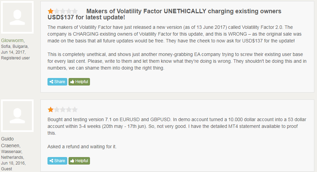Screen dimensions: 317x172
Task: Click the last gray star in Guido's rating
Action: click(75, 110)
